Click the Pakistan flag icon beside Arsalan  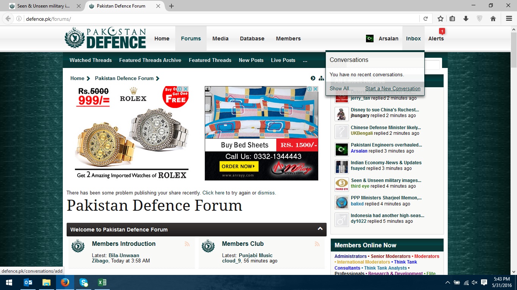point(370,39)
